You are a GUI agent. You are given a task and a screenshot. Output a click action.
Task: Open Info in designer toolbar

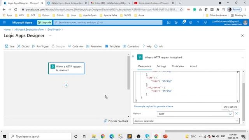(x=158, y=46)
